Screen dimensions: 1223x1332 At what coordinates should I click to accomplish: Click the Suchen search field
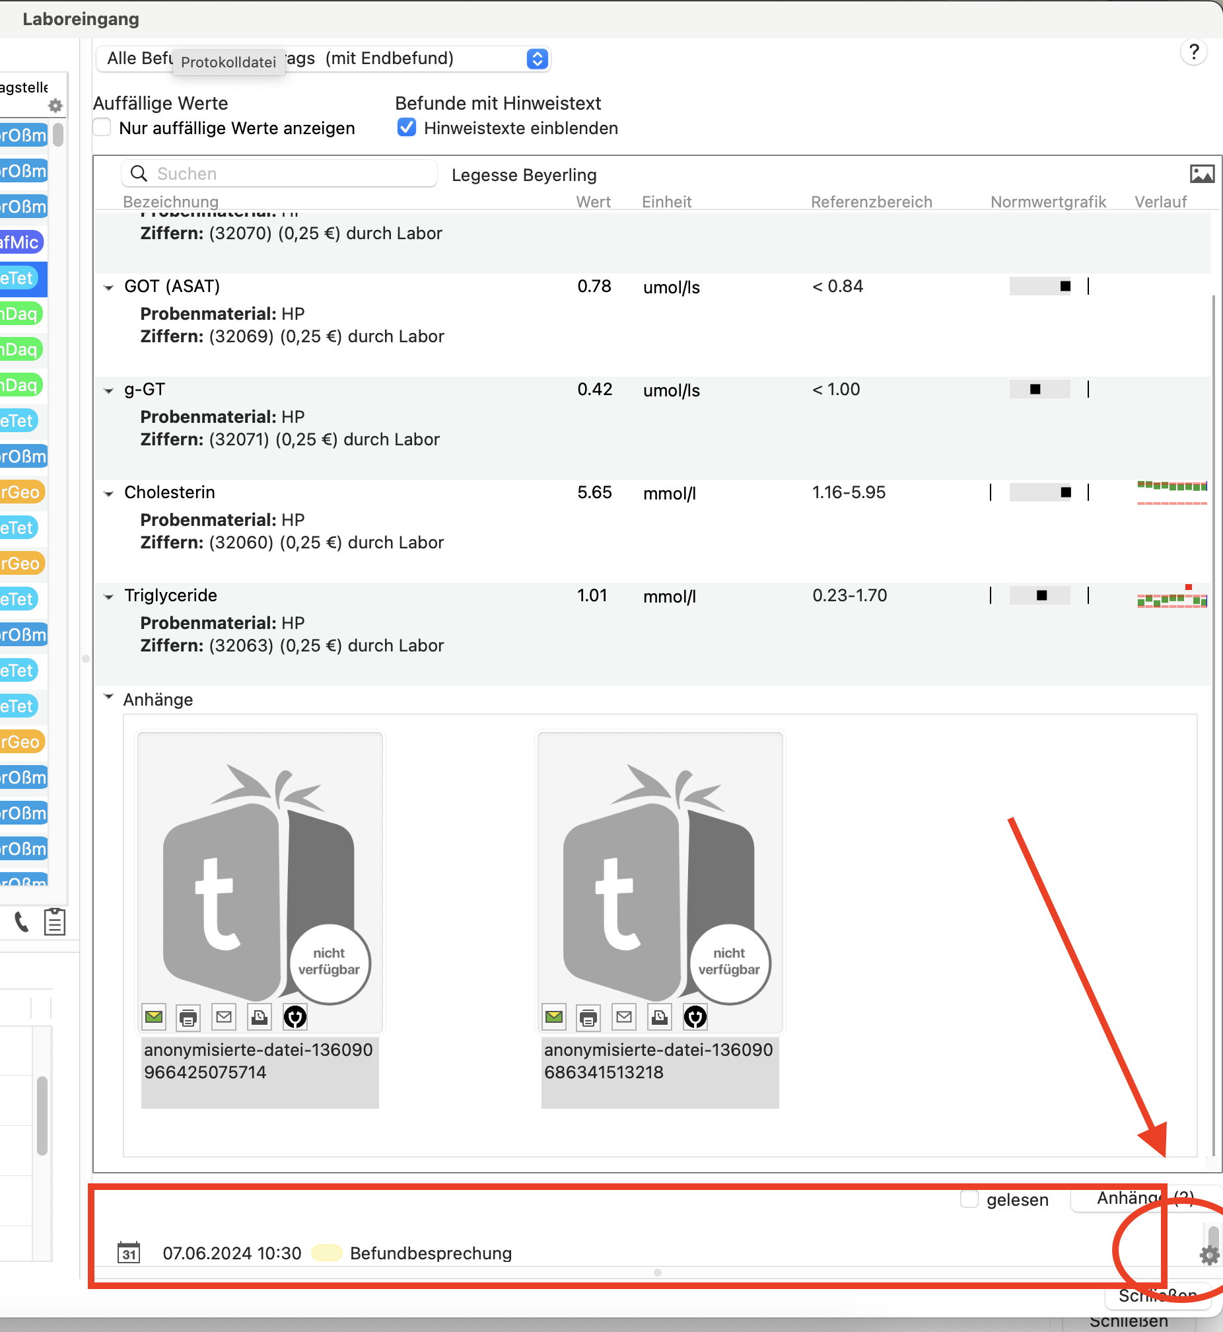[279, 174]
